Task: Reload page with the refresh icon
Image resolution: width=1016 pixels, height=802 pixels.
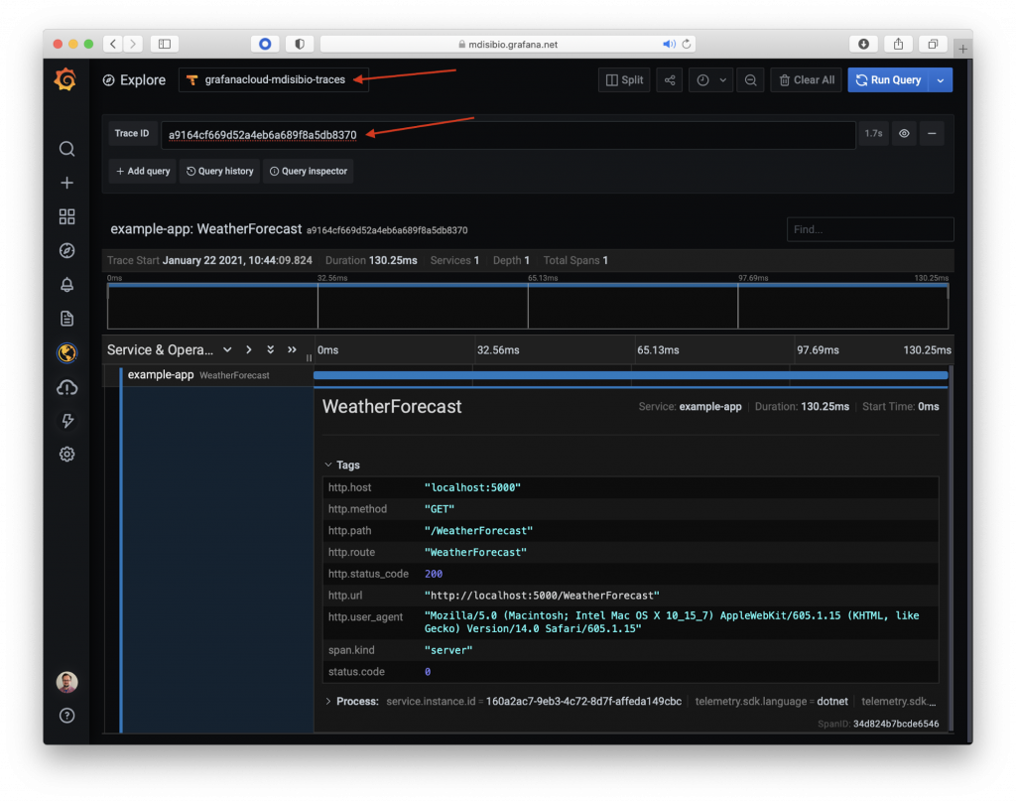Action: click(687, 44)
